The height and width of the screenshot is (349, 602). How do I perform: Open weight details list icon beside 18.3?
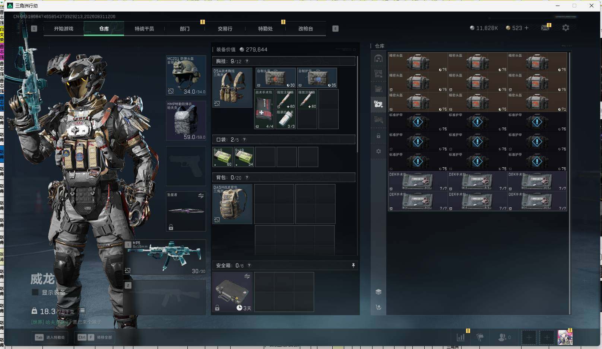(82, 310)
